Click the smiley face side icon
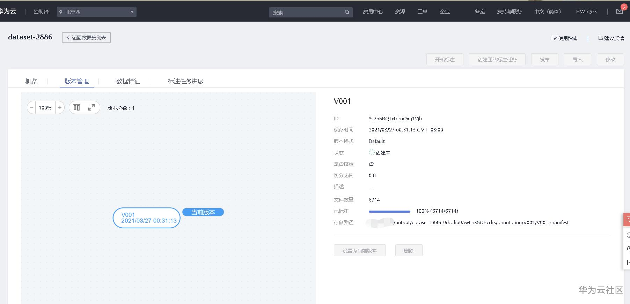This screenshot has height=304, width=630. click(x=628, y=235)
